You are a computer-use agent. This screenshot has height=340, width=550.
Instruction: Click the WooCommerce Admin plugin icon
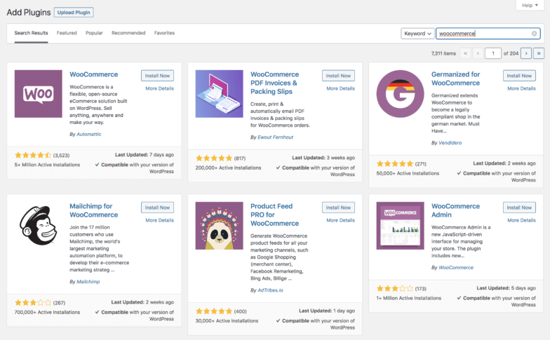click(400, 226)
